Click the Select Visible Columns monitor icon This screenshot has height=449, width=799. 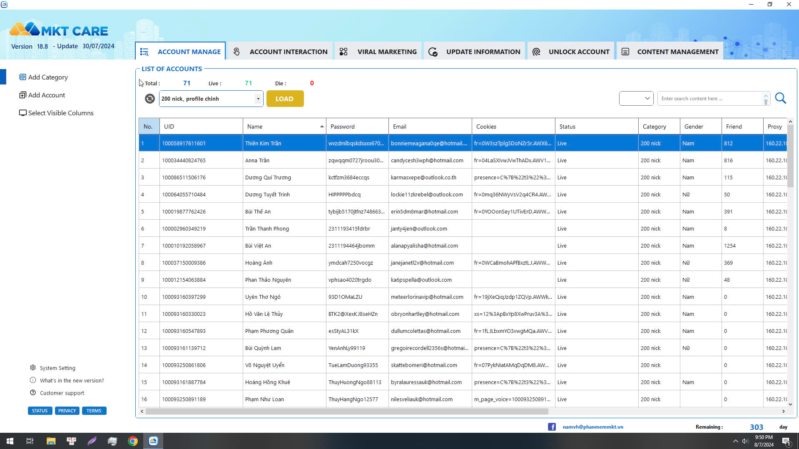(x=23, y=113)
